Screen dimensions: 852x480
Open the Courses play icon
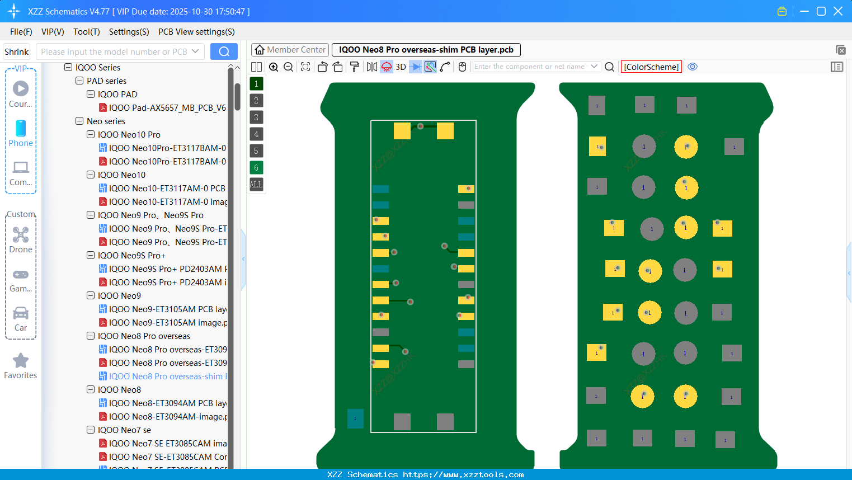(21, 88)
